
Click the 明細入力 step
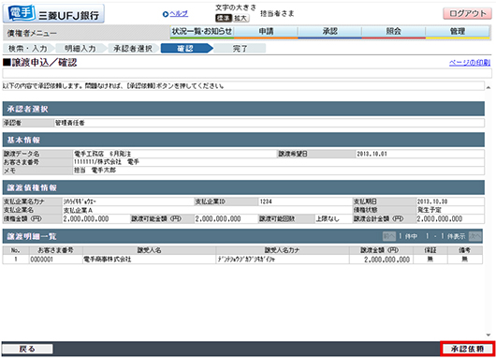[x=80, y=49]
